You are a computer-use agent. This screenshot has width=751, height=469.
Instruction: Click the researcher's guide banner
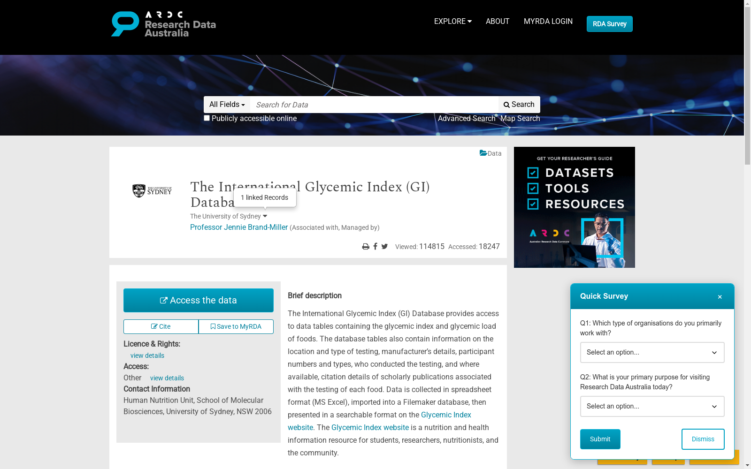575,207
